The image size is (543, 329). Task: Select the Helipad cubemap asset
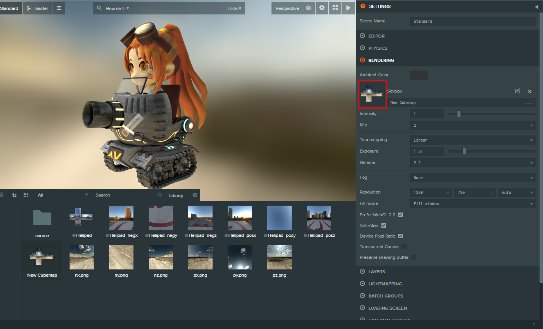81,222
